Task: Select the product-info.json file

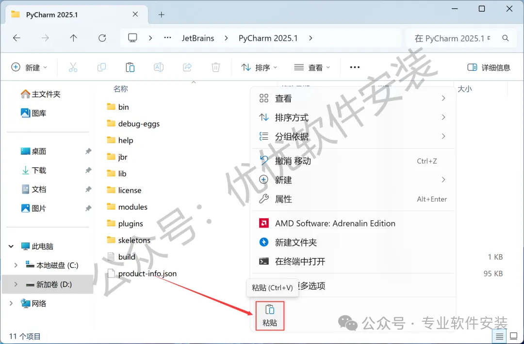Action: click(x=142, y=274)
